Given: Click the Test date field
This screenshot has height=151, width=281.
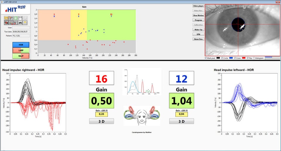Looking at the screenshot, I should (x=21, y=31).
